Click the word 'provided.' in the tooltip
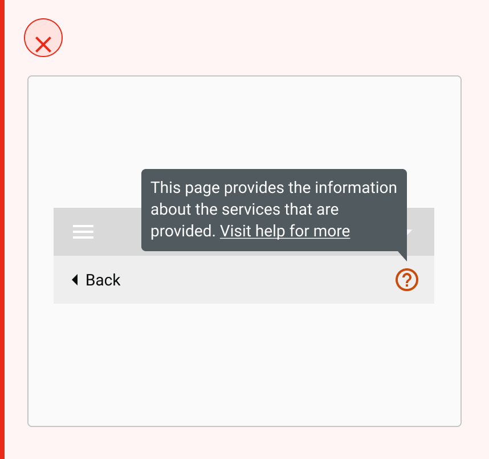Viewport: 489px width, 459px height. pyautogui.click(x=183, y=231)
